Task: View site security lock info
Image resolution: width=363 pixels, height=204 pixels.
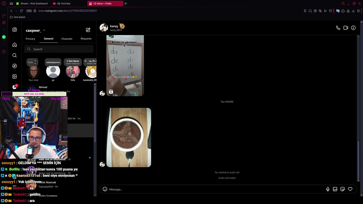Action: pos(35,11)
